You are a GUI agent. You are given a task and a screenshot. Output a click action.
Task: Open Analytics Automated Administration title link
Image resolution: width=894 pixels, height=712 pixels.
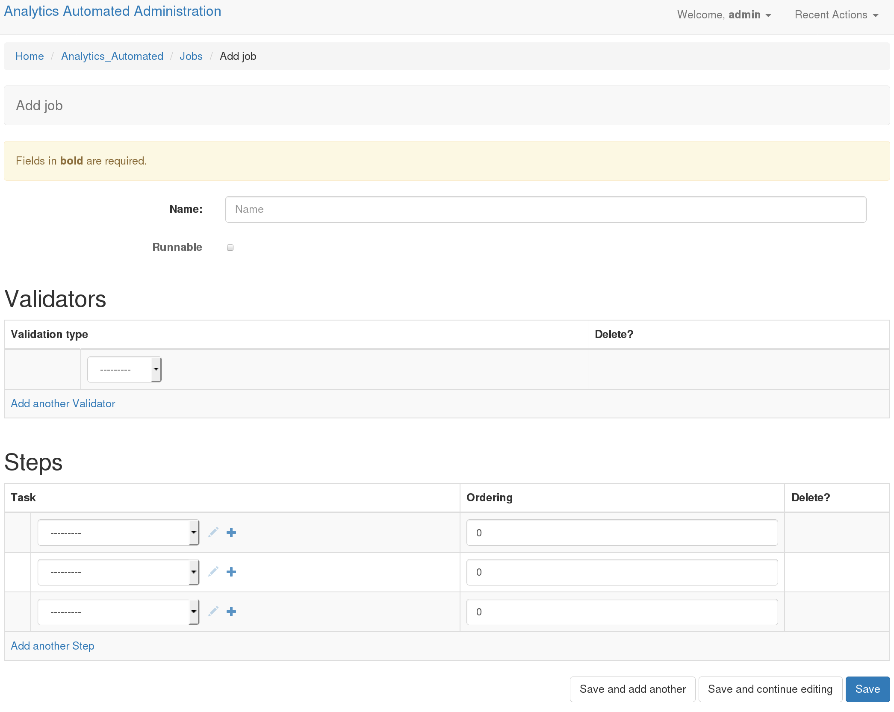point(112,11)
